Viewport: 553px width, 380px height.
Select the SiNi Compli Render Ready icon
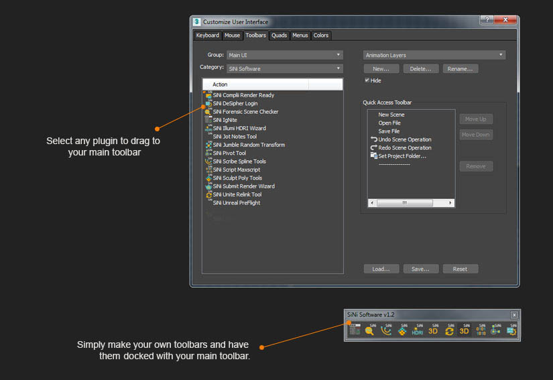click(208, 95)
